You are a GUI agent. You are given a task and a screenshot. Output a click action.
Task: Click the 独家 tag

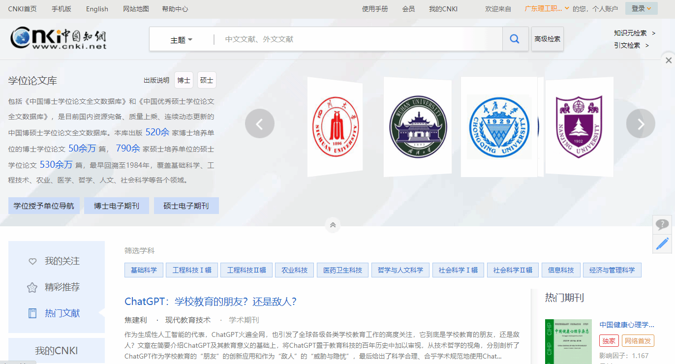pos(609,340)
